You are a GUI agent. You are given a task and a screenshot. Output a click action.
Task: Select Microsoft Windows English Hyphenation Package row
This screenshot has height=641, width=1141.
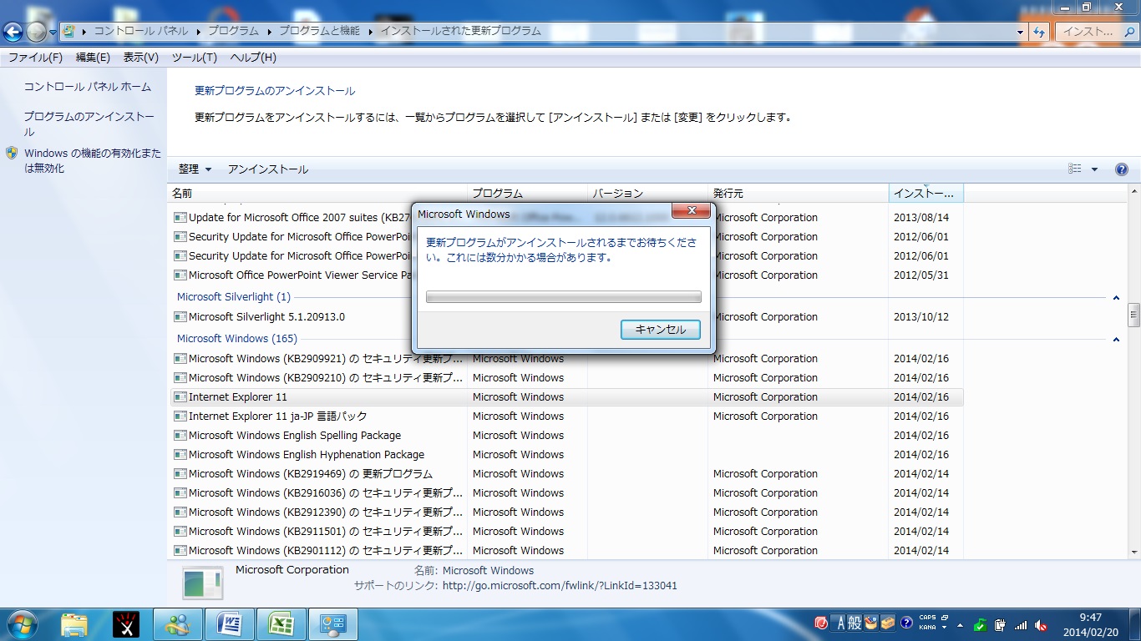click(566, 455)
